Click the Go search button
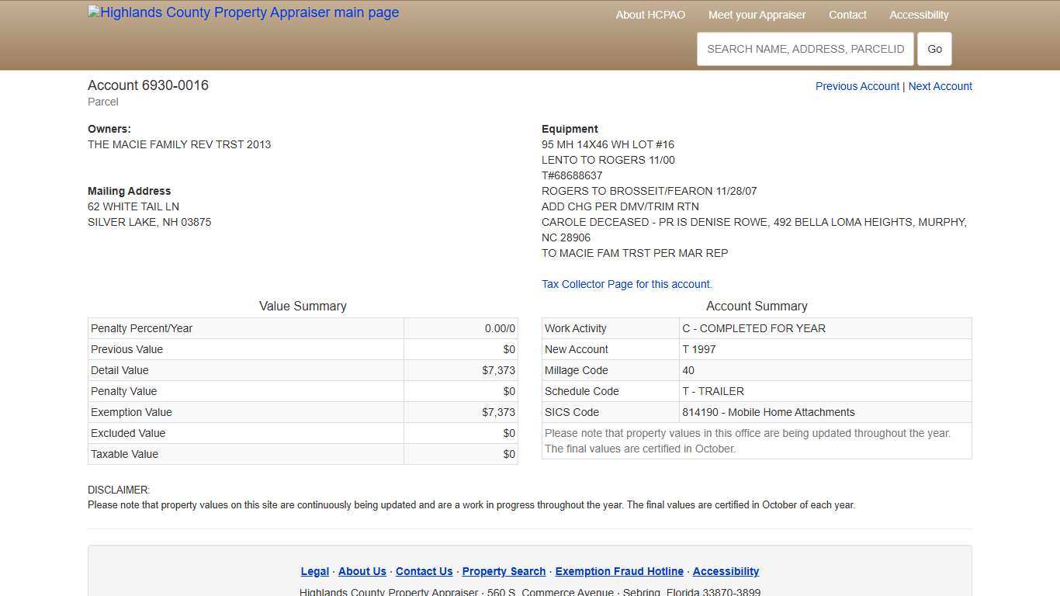The height and width of the screenshot is (596, 1060). click(934, 48)
